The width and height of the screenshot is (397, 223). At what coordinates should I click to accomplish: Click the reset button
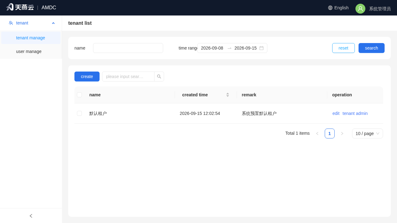pyautogui.click(x=343, y=48)
